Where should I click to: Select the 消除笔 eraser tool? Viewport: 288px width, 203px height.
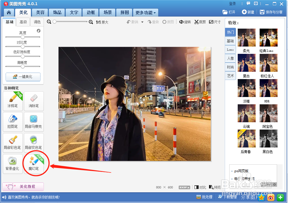pyautogui.click(x=34, y=101)
